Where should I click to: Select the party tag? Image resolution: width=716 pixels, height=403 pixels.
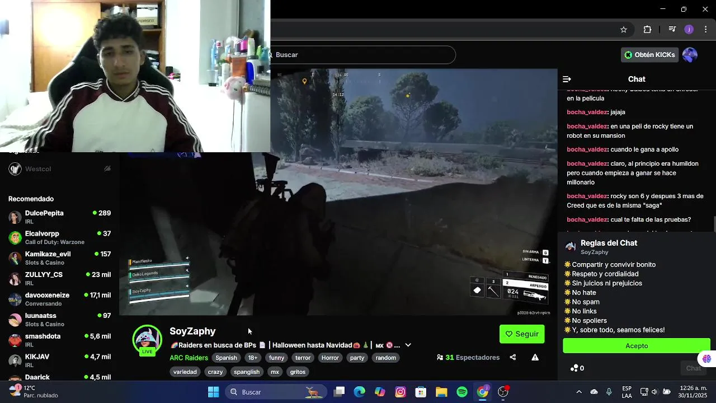point(357,358)
